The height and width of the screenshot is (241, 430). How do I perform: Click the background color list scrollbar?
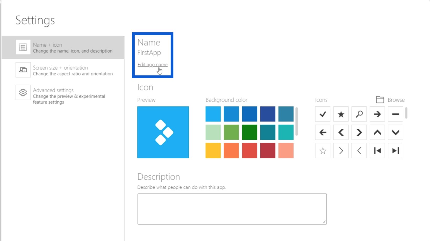pos(297,120)
